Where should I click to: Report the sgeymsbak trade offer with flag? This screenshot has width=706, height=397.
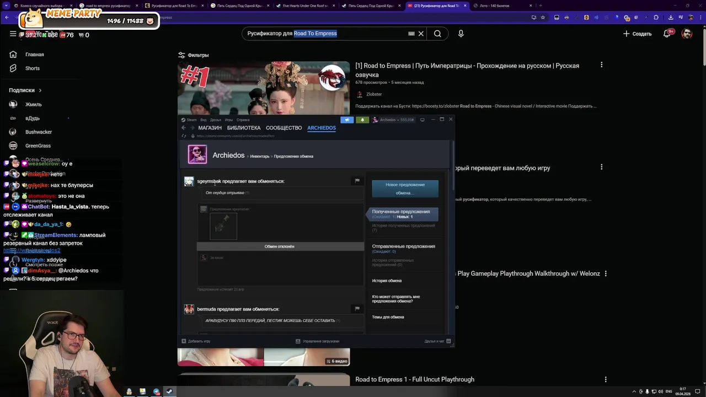click(x=357, y=181)
